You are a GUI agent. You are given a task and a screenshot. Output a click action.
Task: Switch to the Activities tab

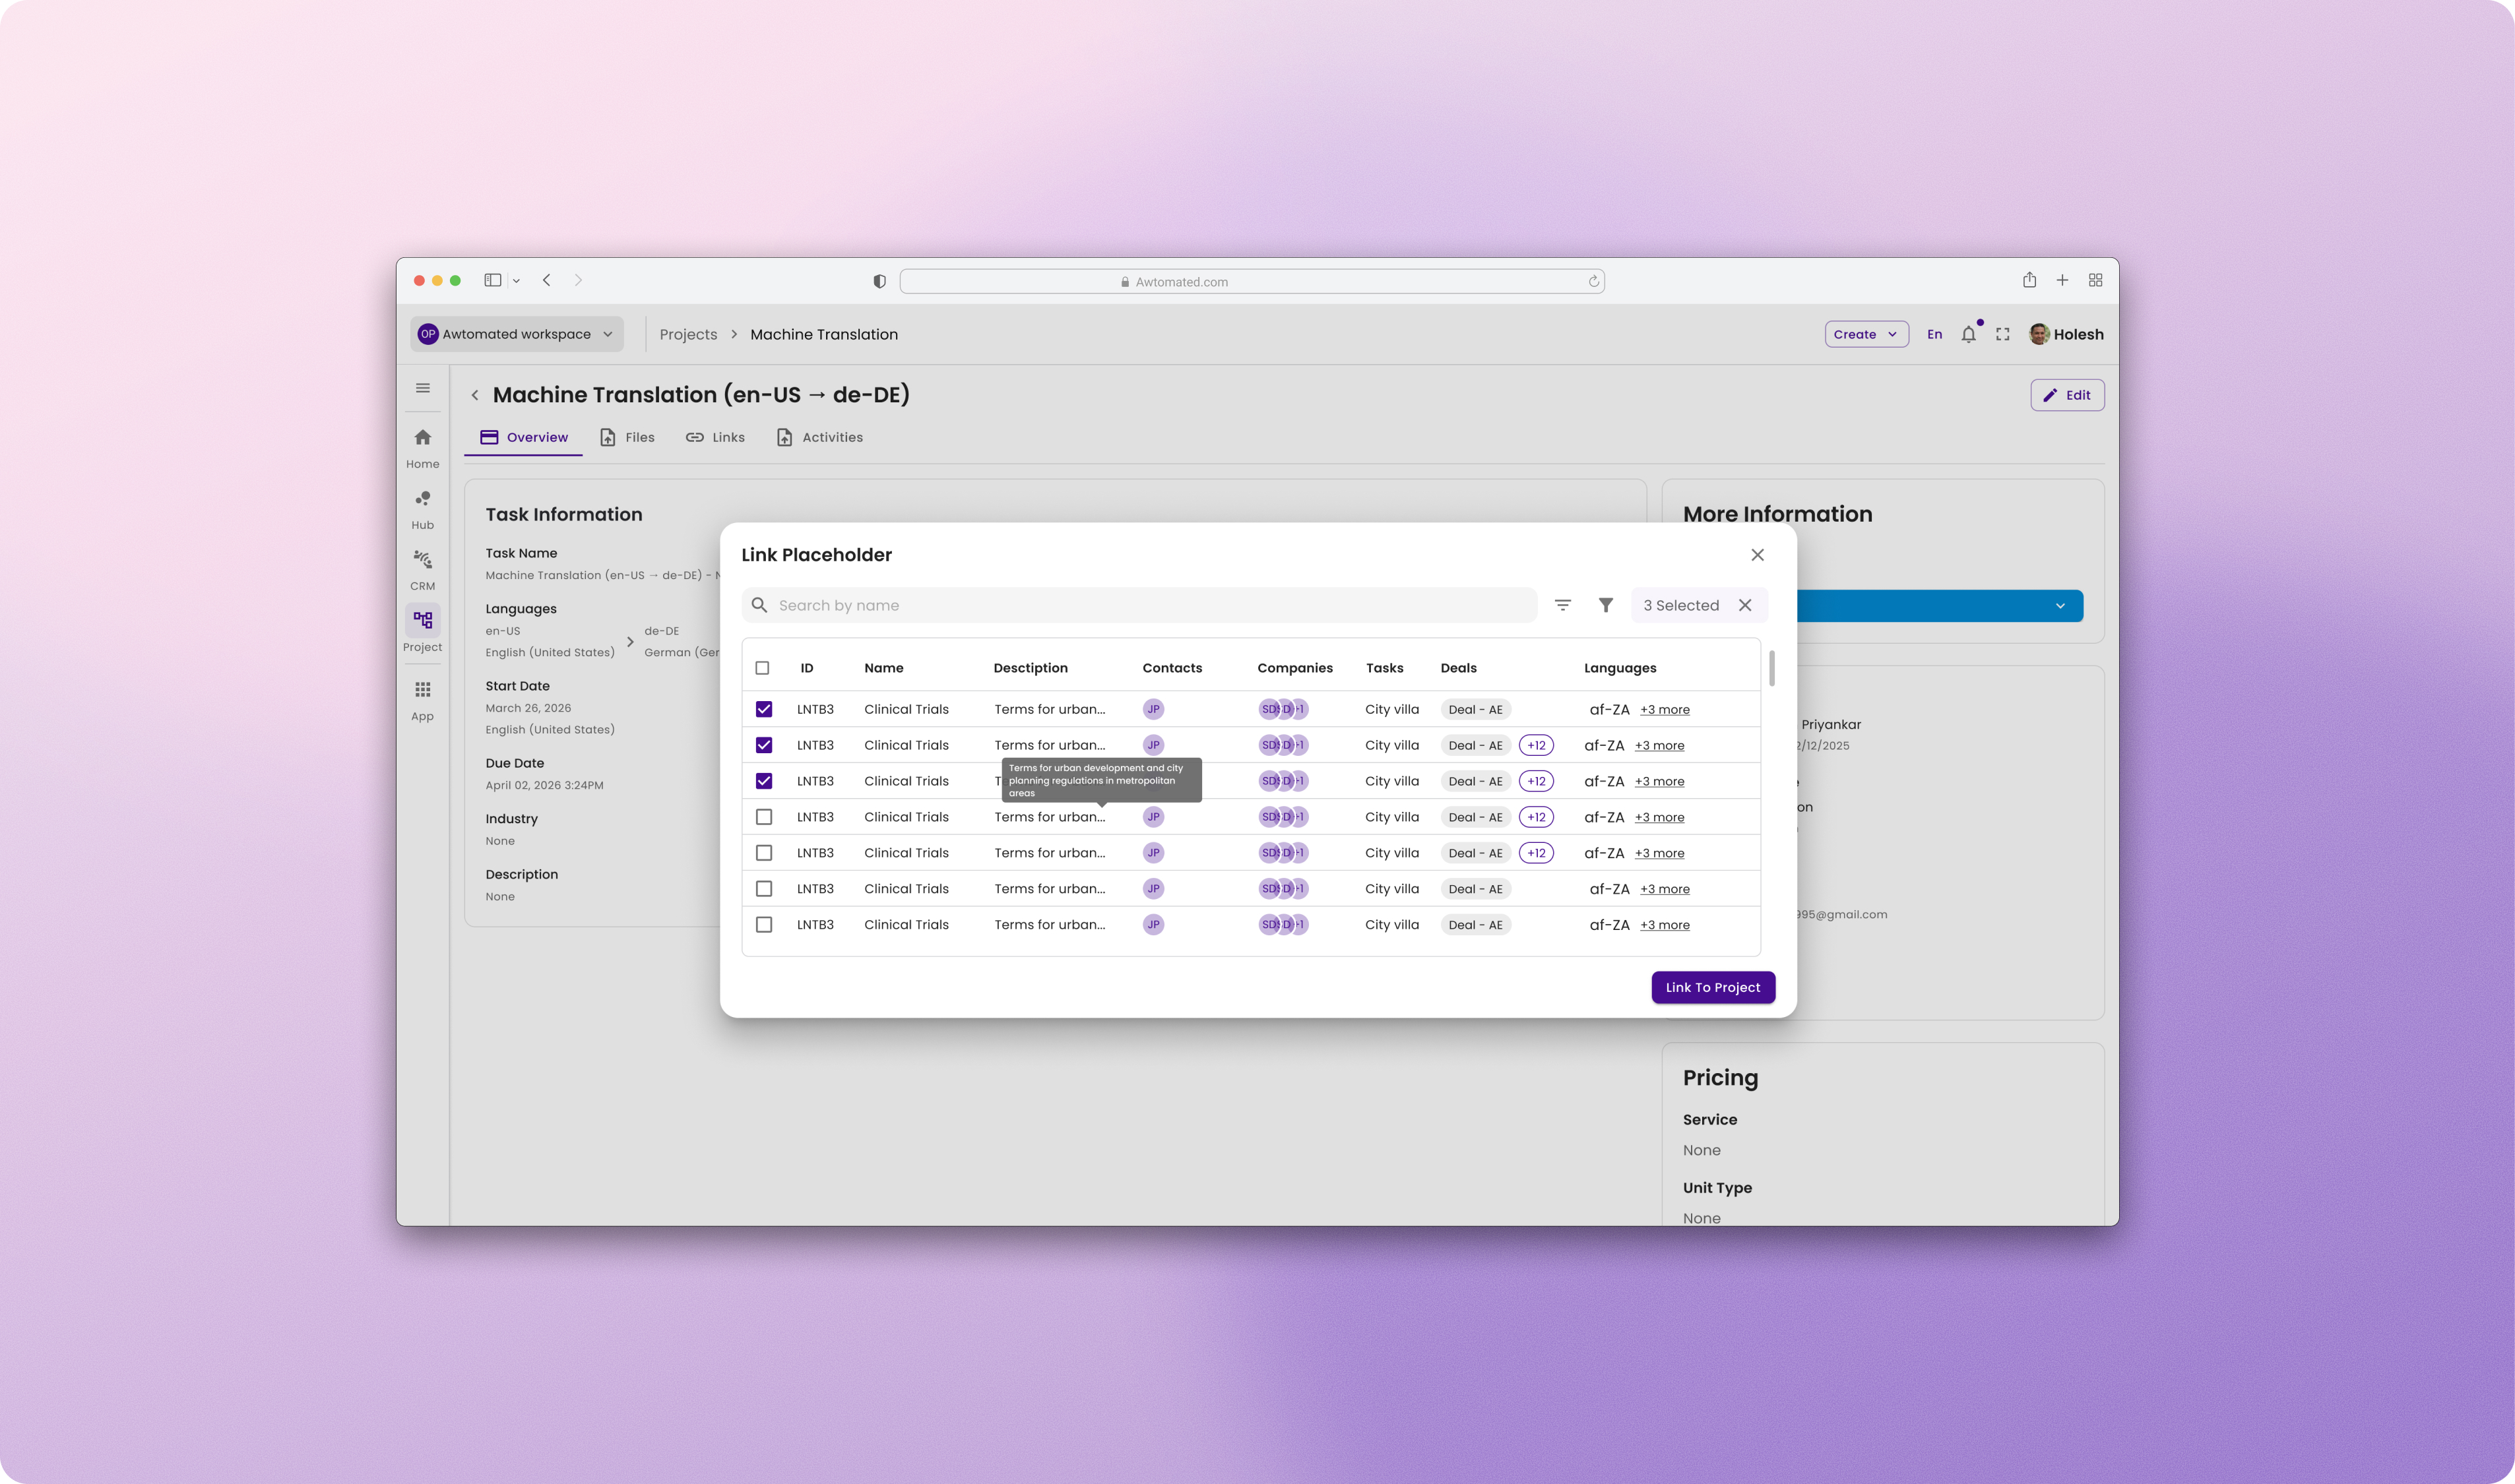(x=820, y=437)
